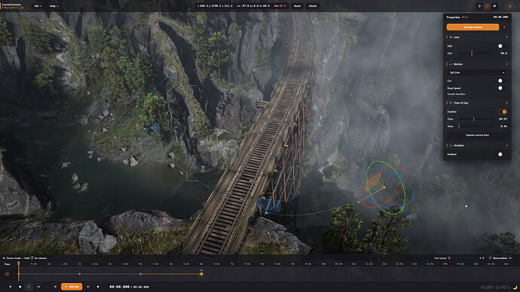Screen dimensions: 520x292
Task: Select the keyframe at 2s on timeline
Action: pyautogui.click(x=80, y=274)
